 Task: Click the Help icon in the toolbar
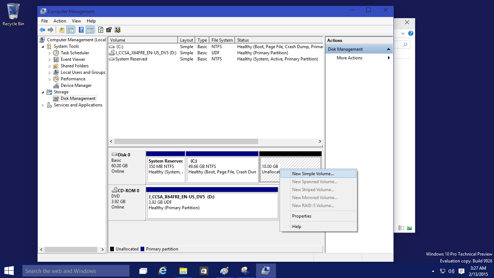pyautogui.click(x=81, y=30)
